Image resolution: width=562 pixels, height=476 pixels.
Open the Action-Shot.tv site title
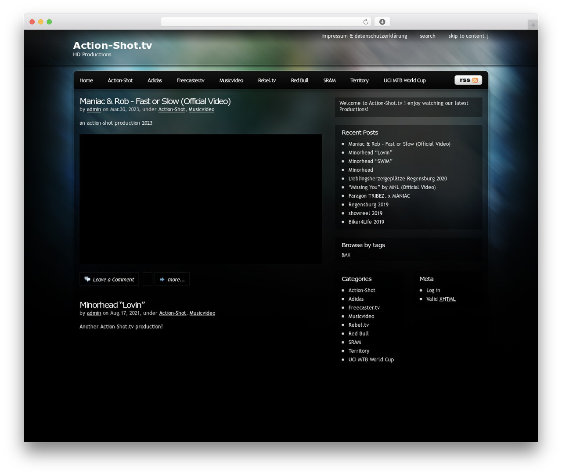click(112, 45)
